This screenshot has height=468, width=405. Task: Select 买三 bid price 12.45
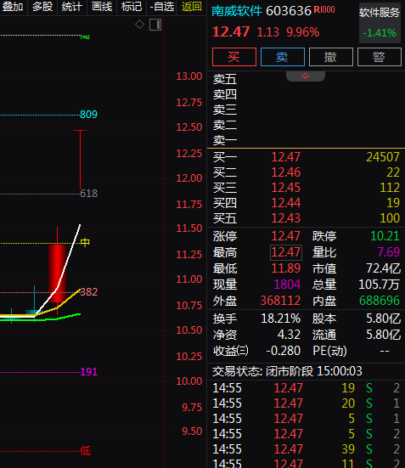click(285, 188)
